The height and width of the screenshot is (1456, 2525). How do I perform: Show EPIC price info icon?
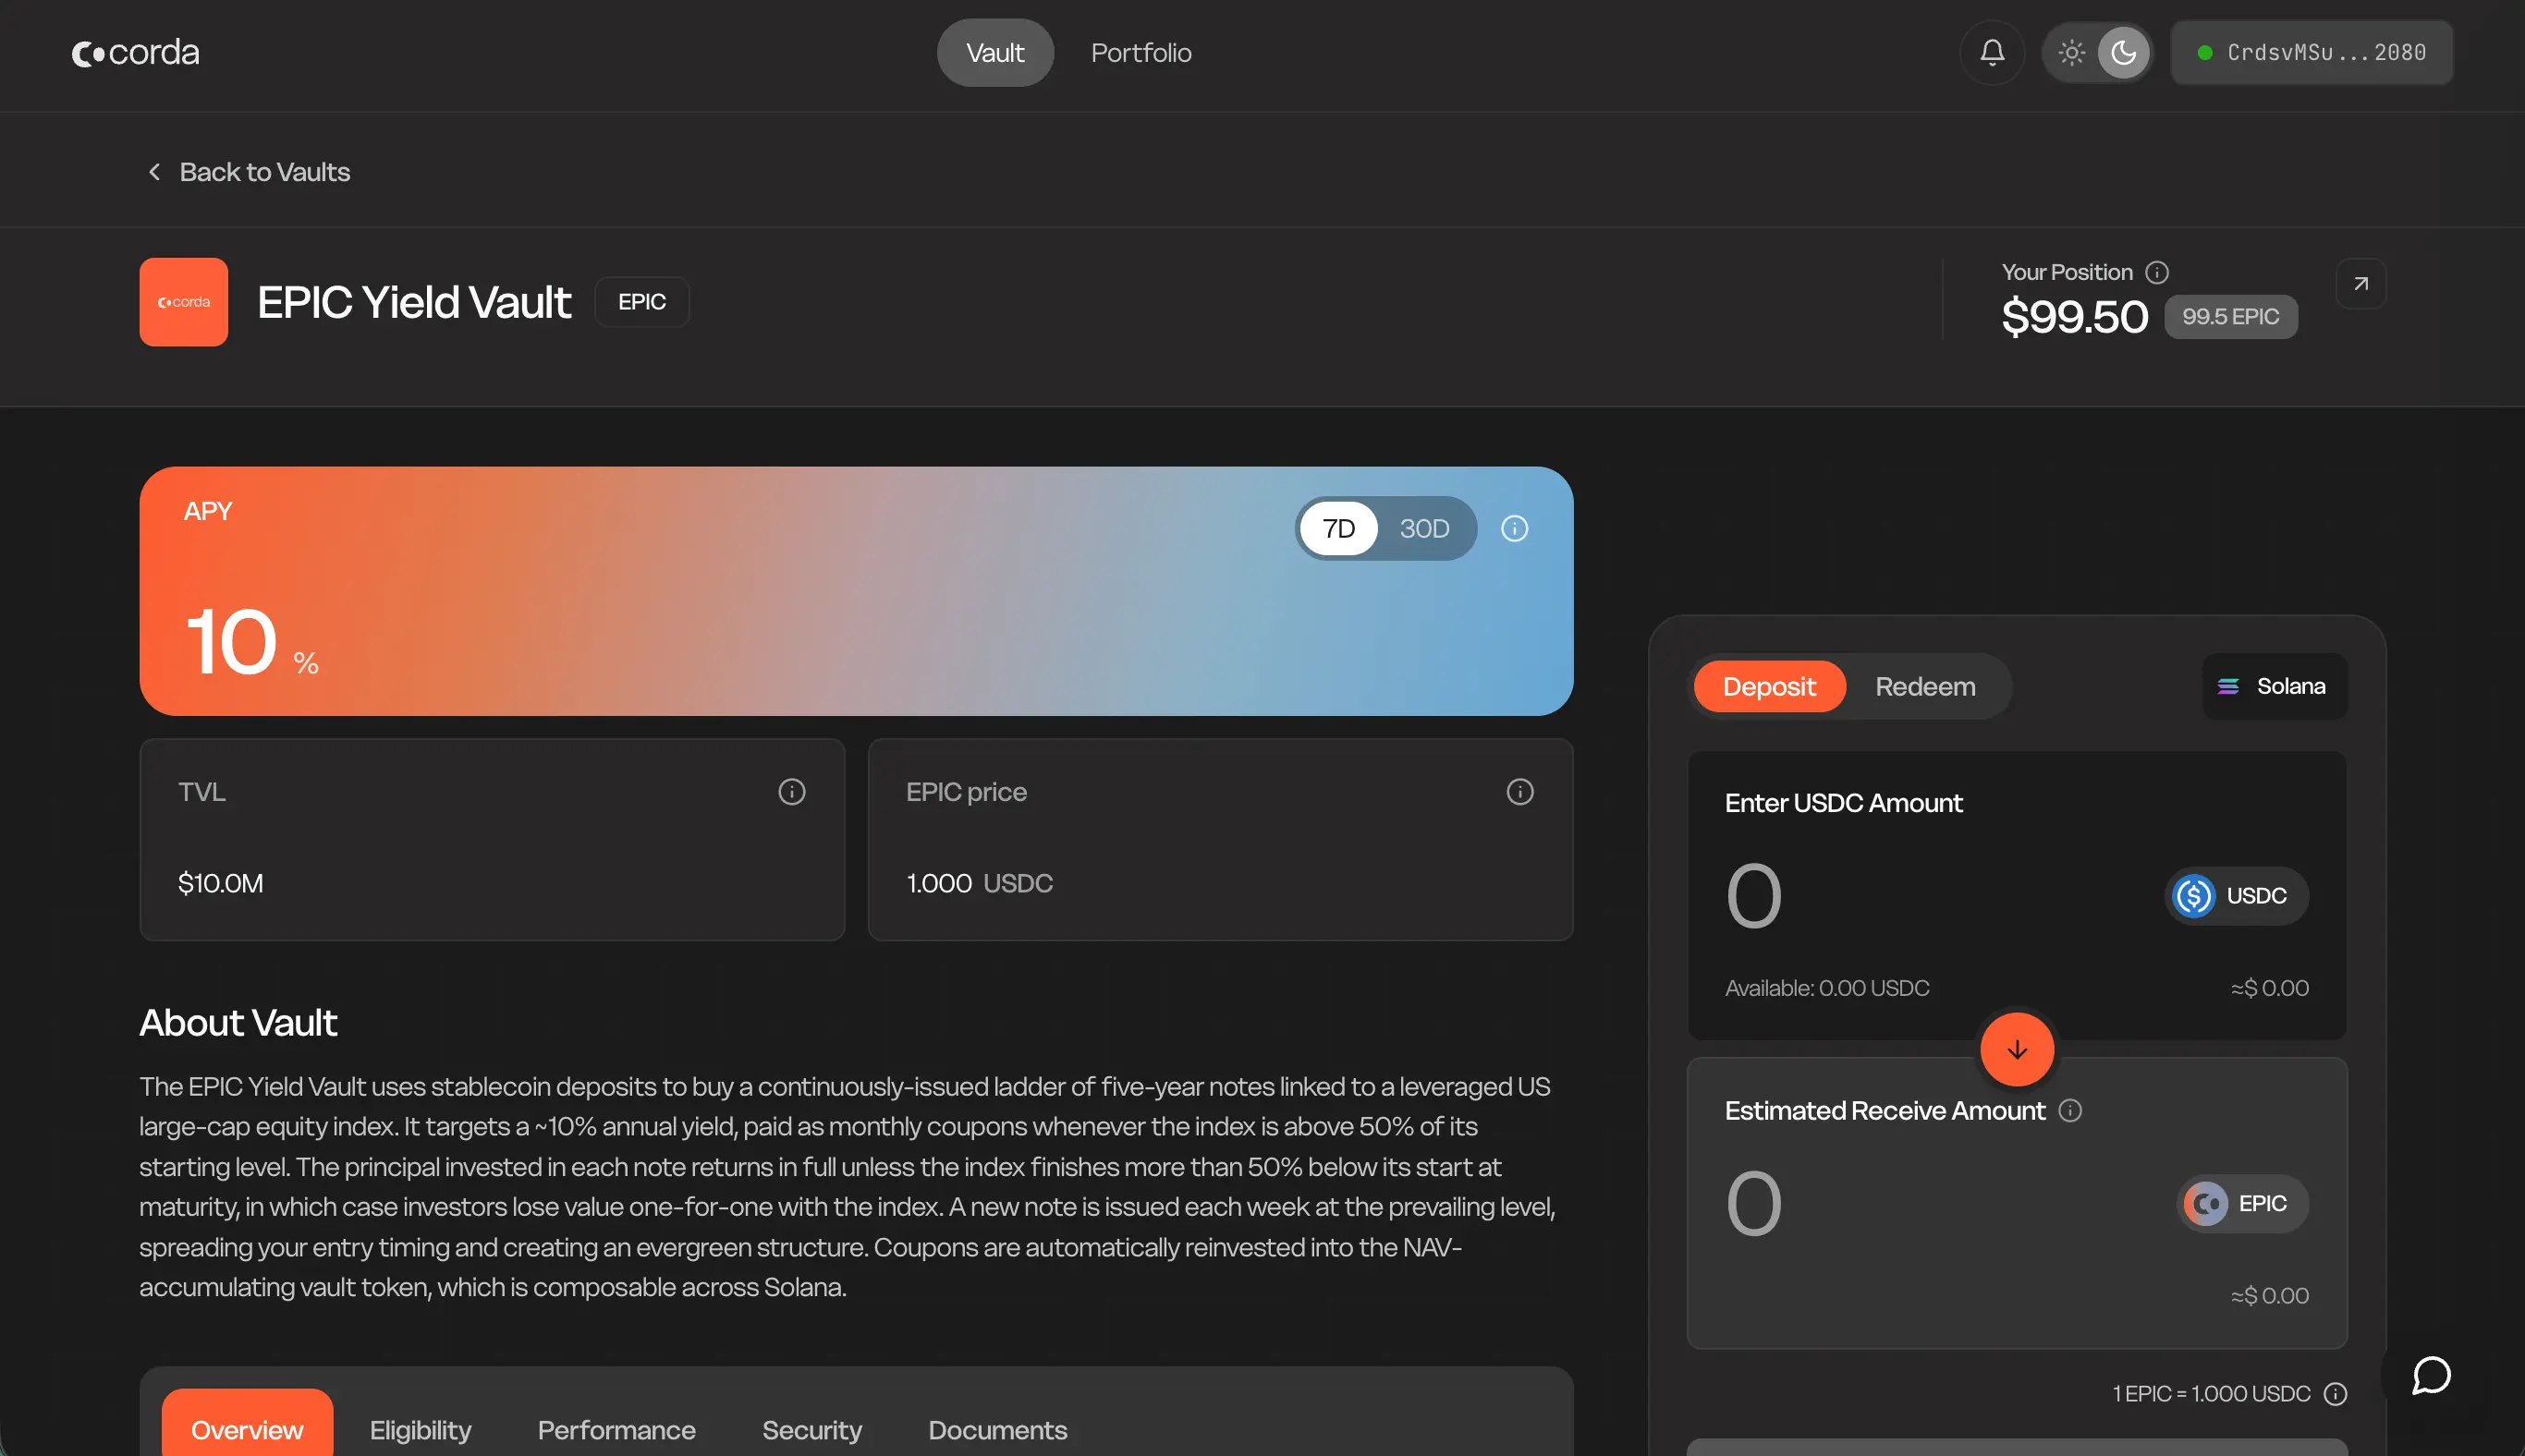pos(1519,792)
